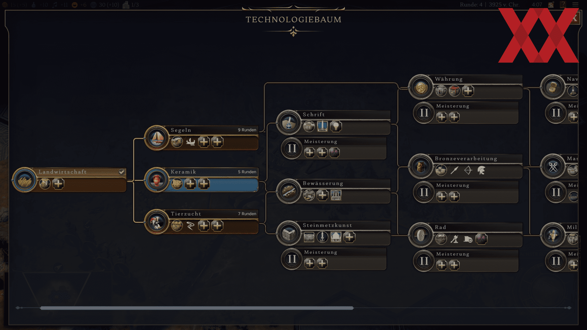This screenshot has height=330, width=587.
Task: Click the Keramik pottery vase icon
Action: click(x=157, y=180)
